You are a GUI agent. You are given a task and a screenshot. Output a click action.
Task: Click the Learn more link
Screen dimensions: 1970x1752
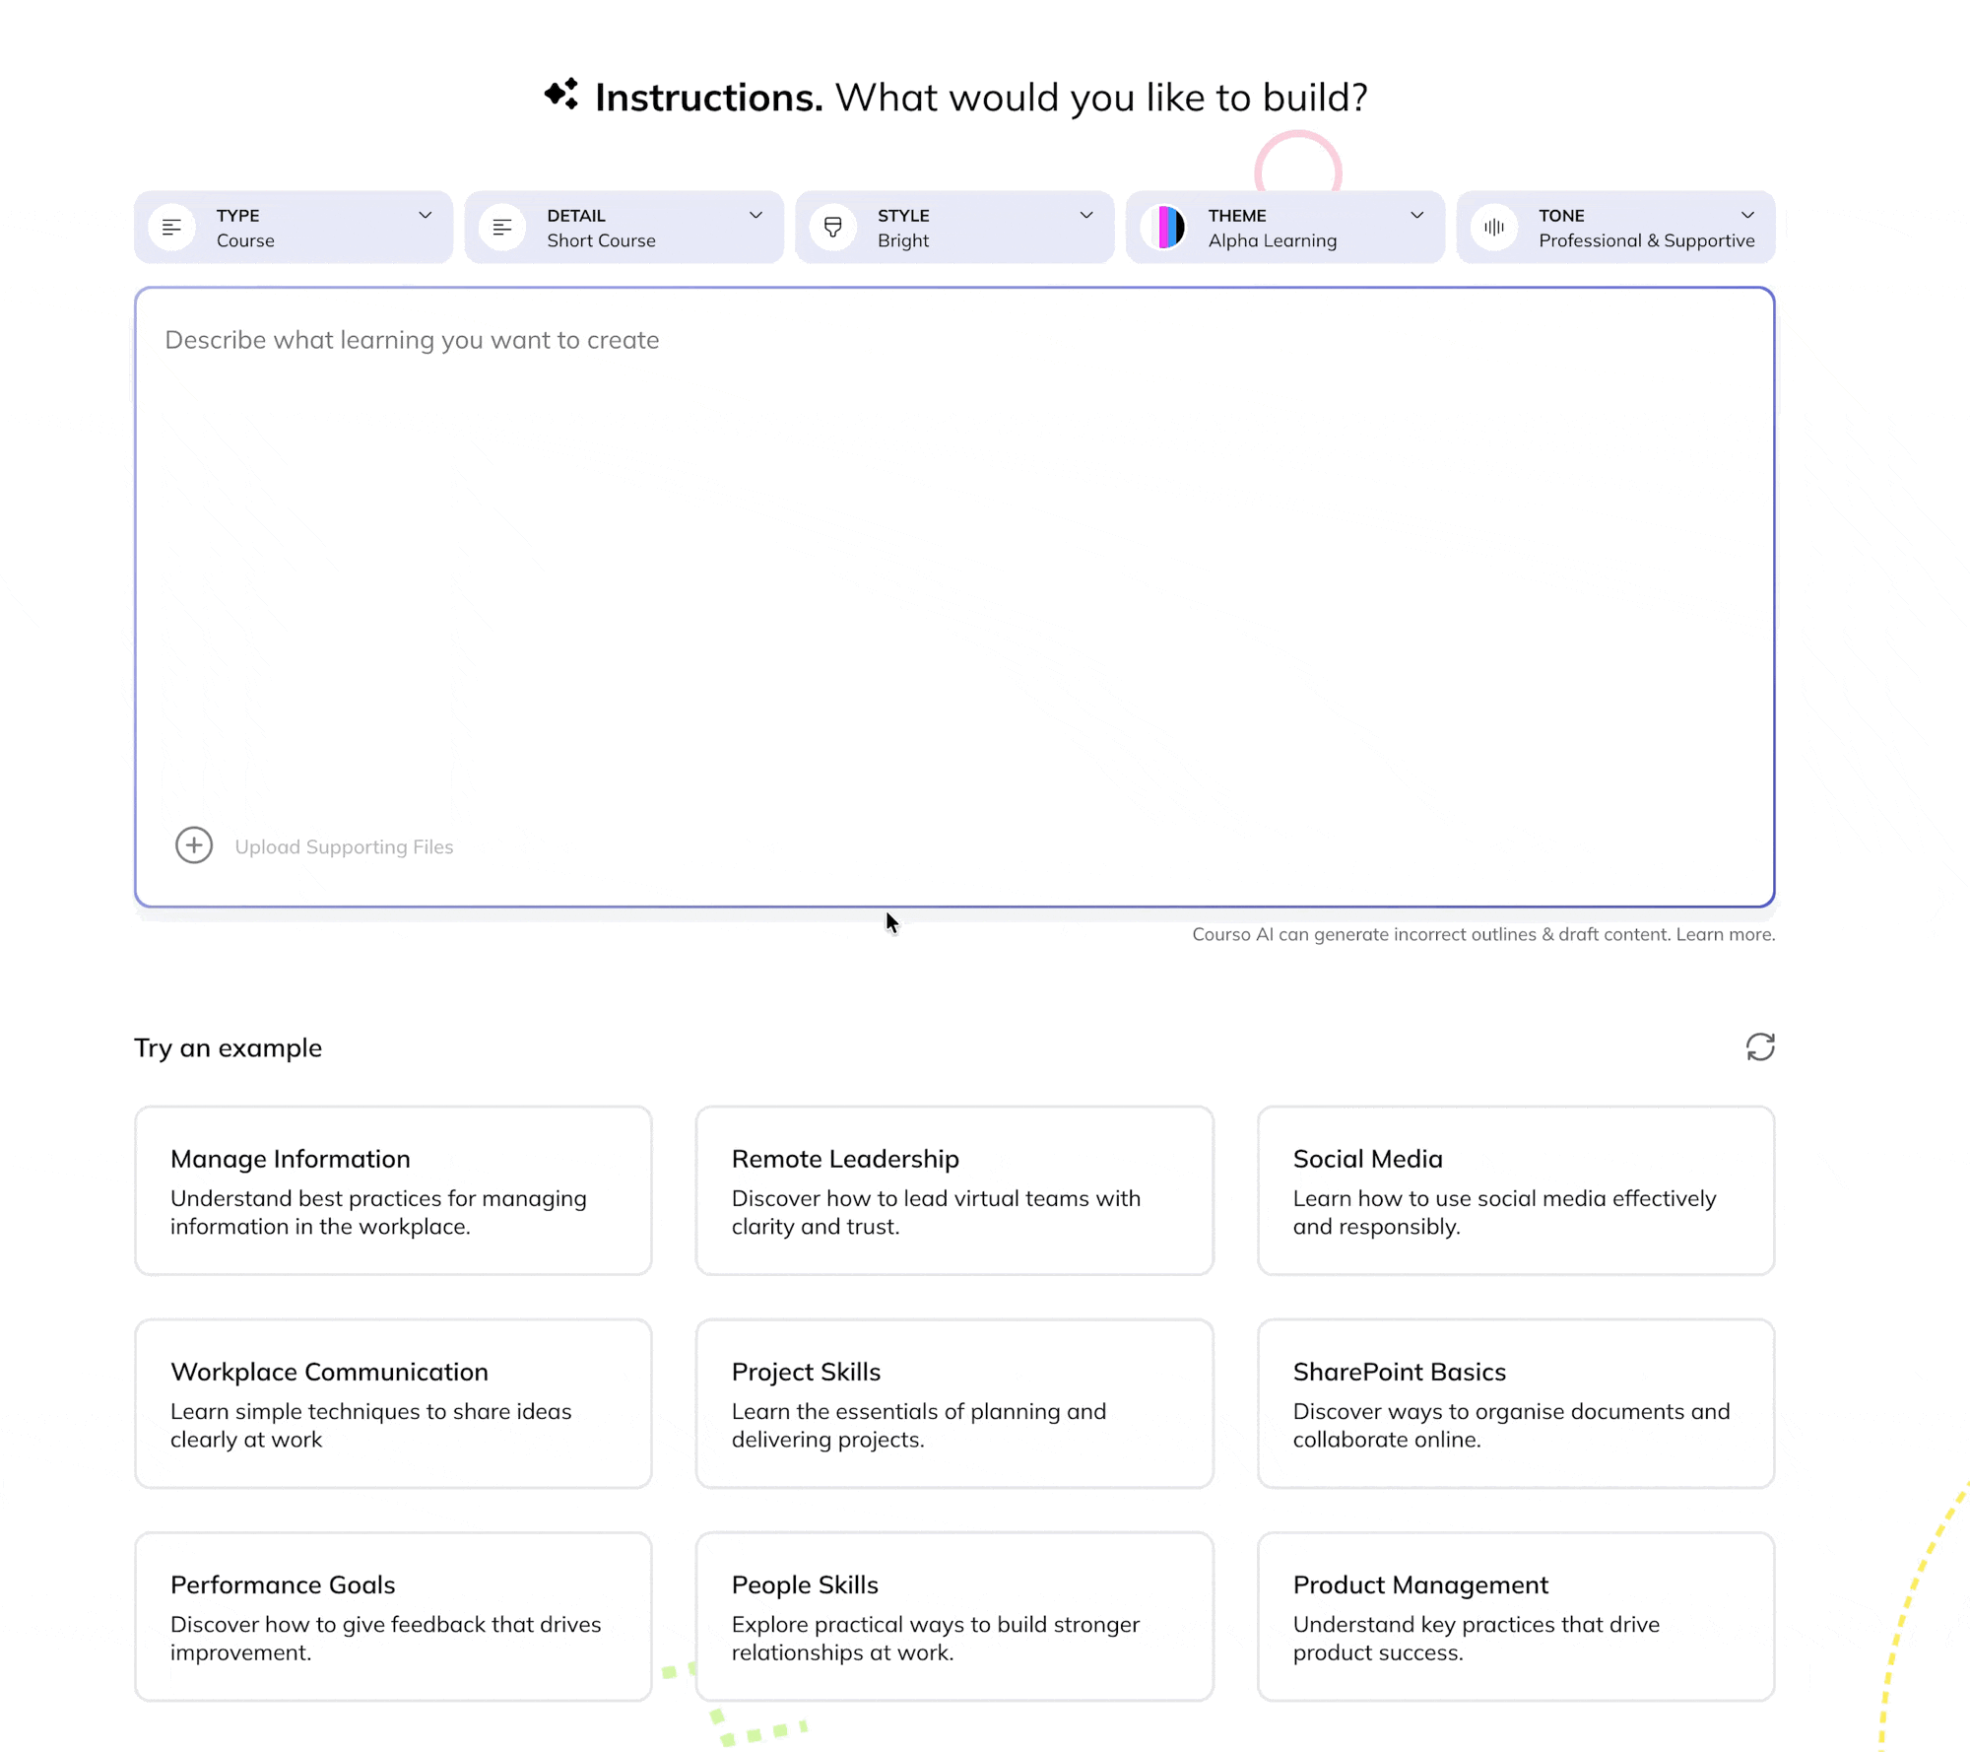1725,934
